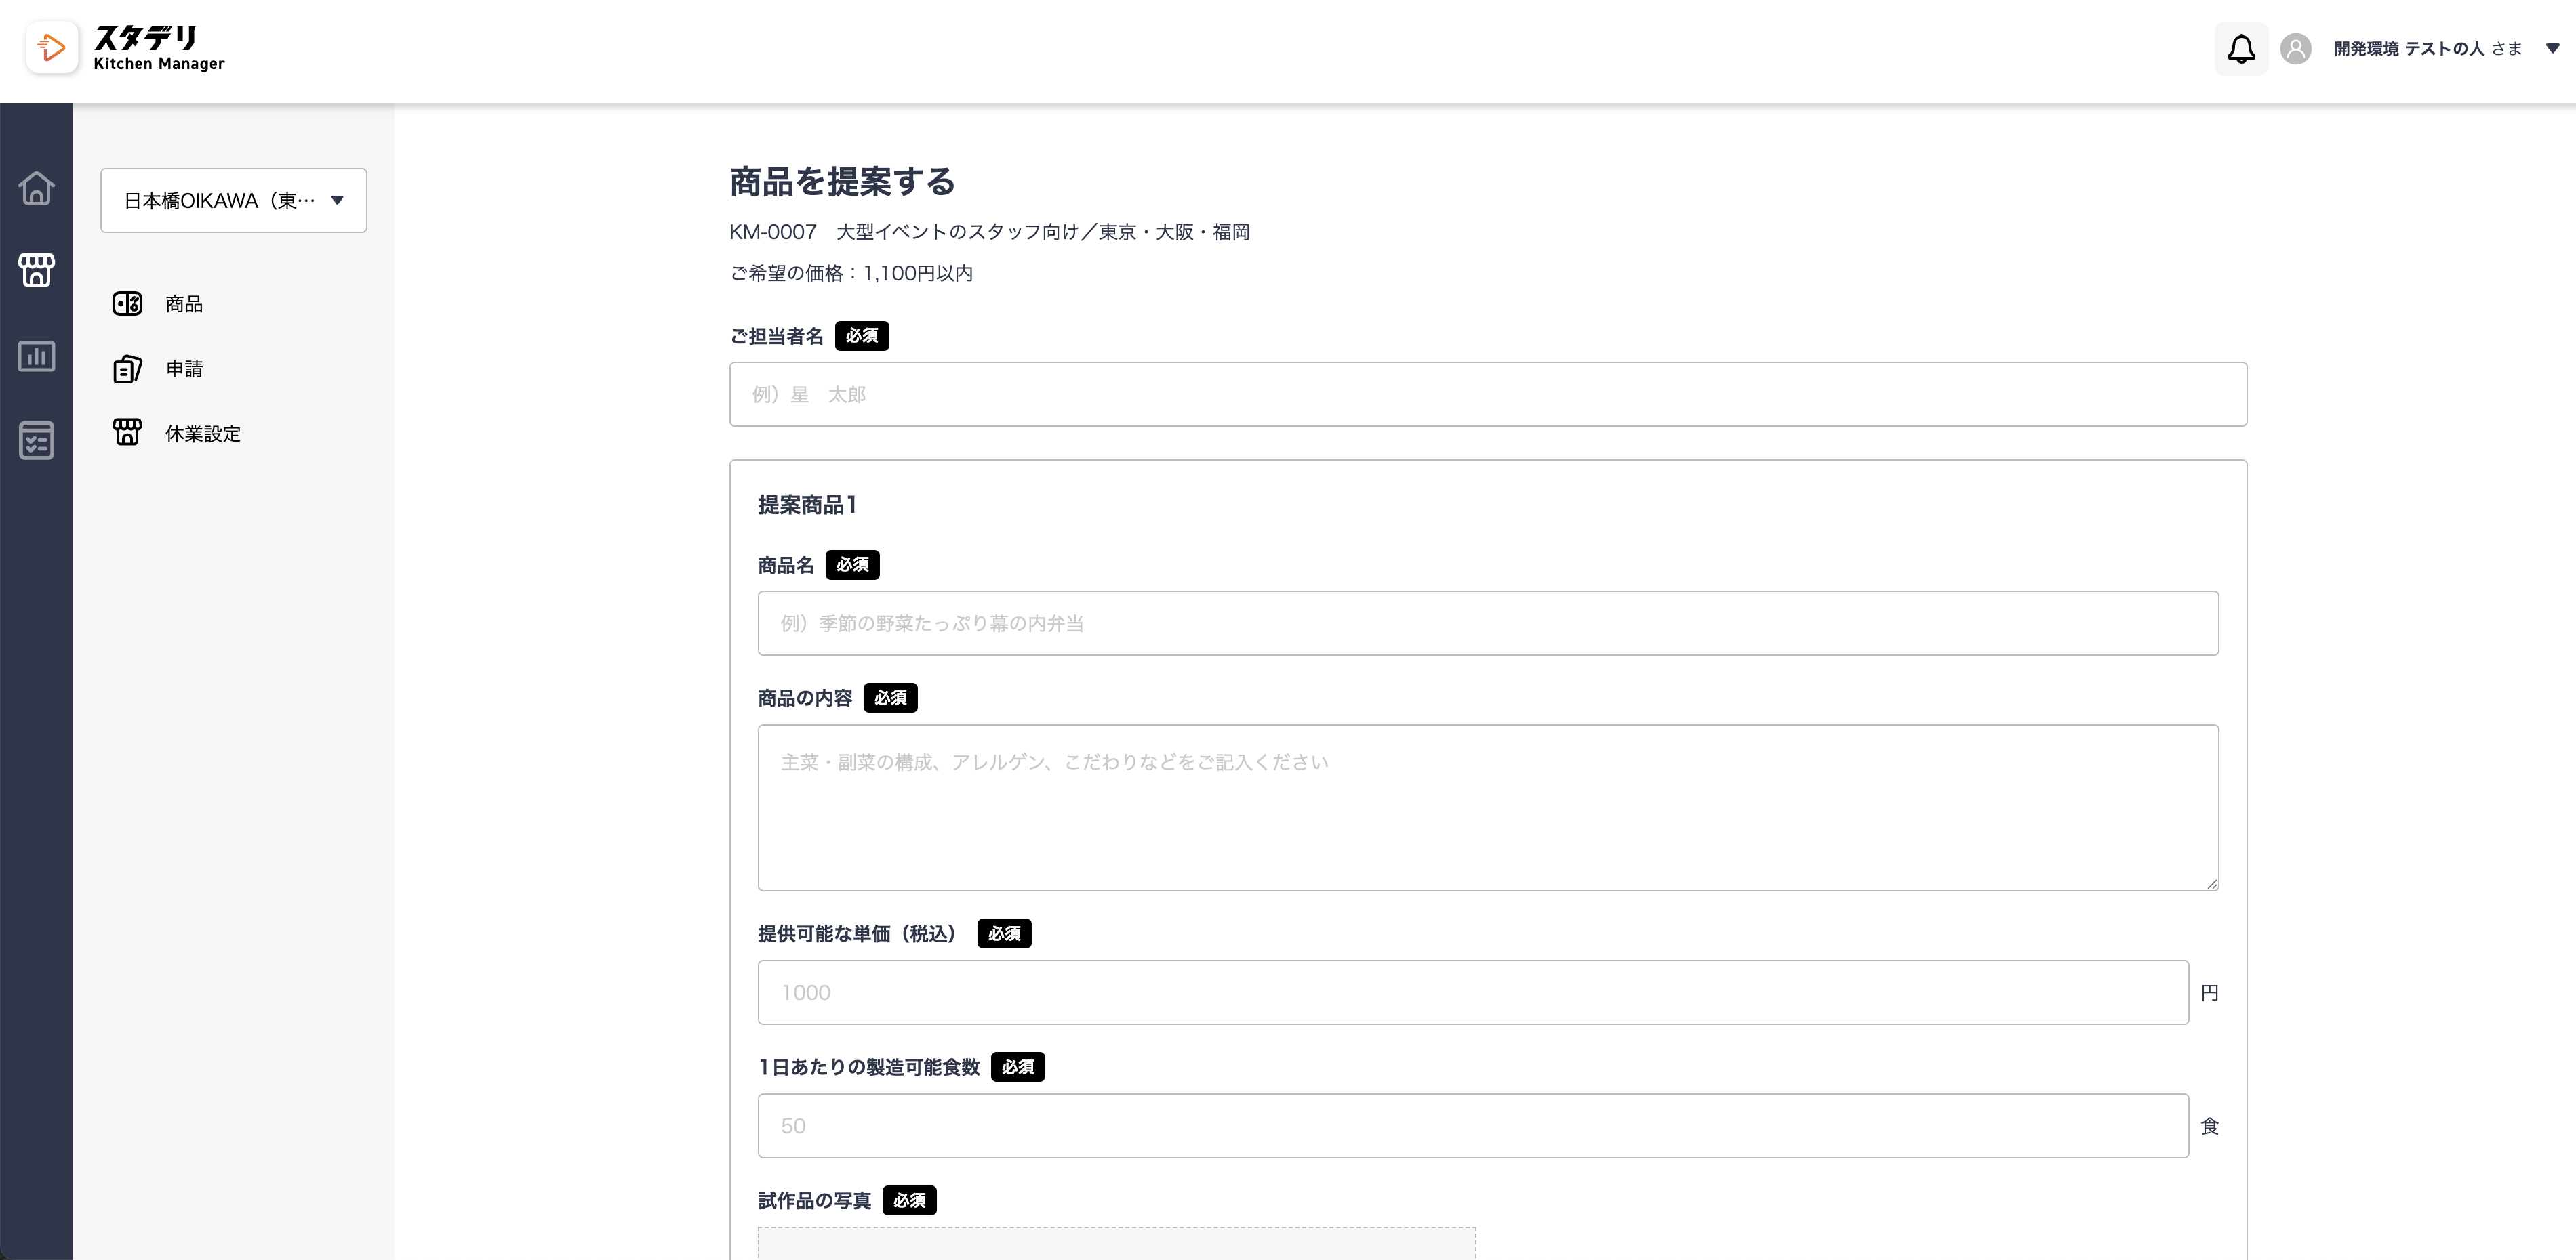Click the 商品を提案する heading

click(842, 182)
